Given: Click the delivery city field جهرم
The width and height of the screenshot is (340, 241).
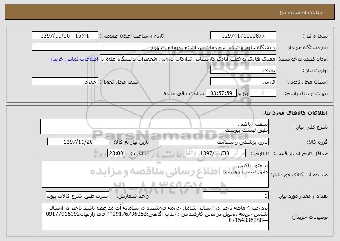Looking at the screenshot, I should point(65,82).
